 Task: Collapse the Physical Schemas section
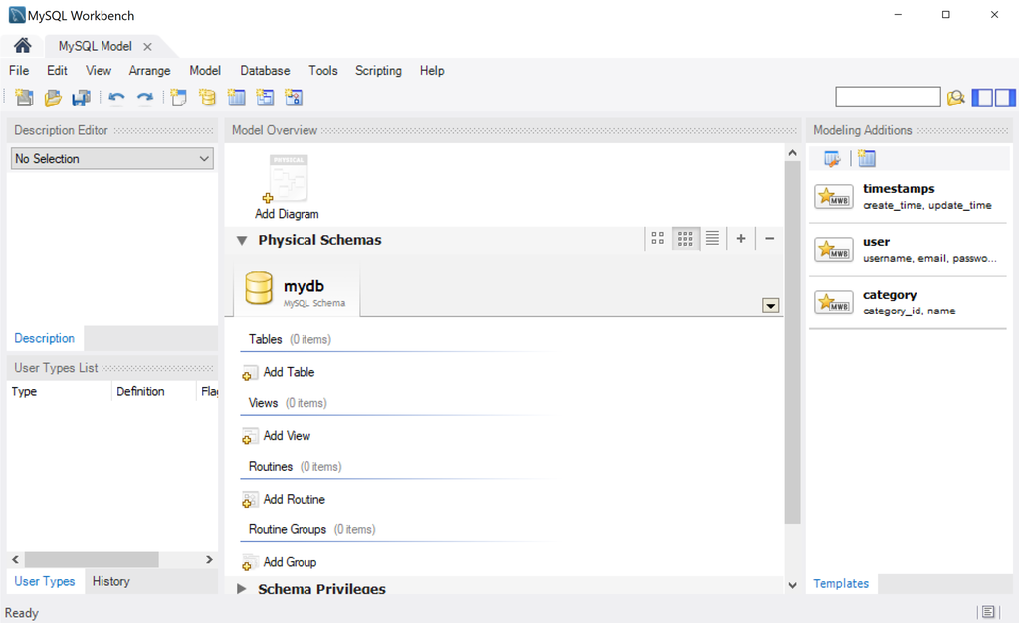(240, 239)
